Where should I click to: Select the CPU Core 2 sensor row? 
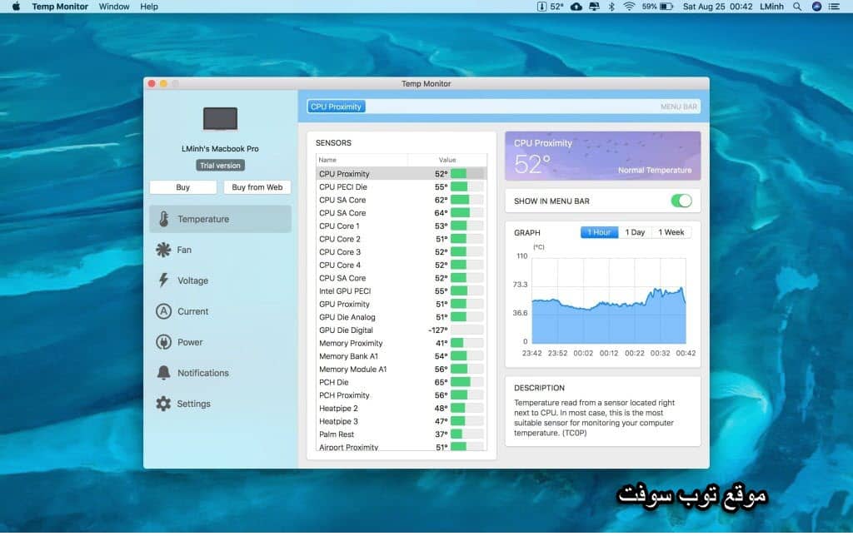point(401,239)
